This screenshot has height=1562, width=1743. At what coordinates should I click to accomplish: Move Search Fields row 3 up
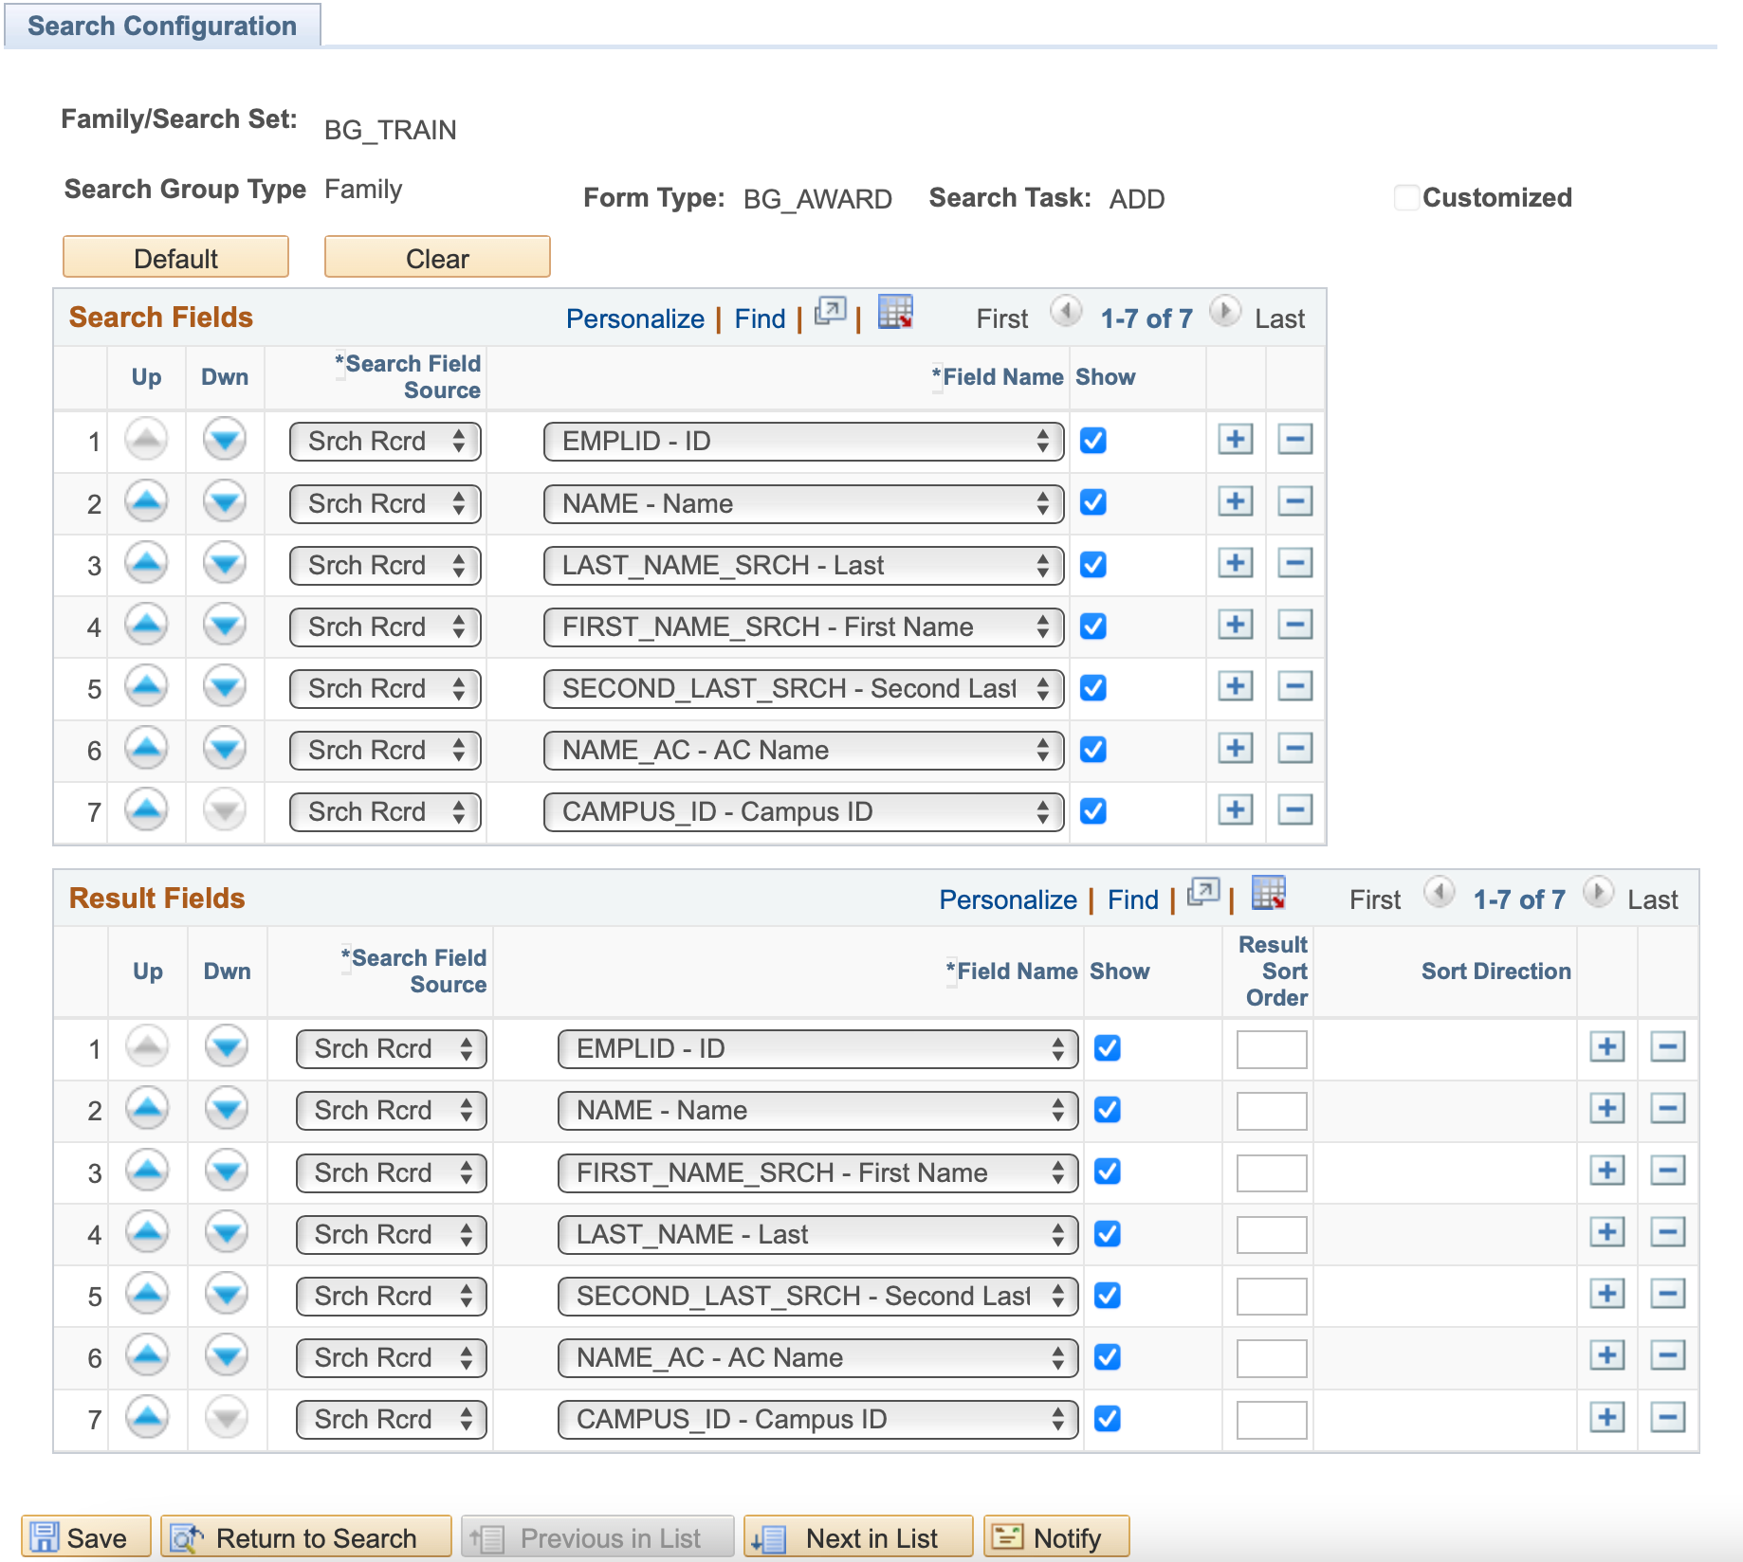click(x=146, y=564)
